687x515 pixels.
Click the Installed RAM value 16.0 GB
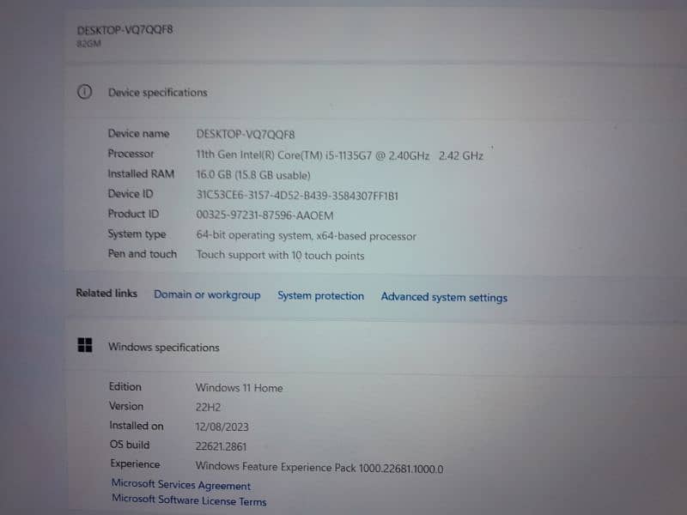[x=253, y=175]
